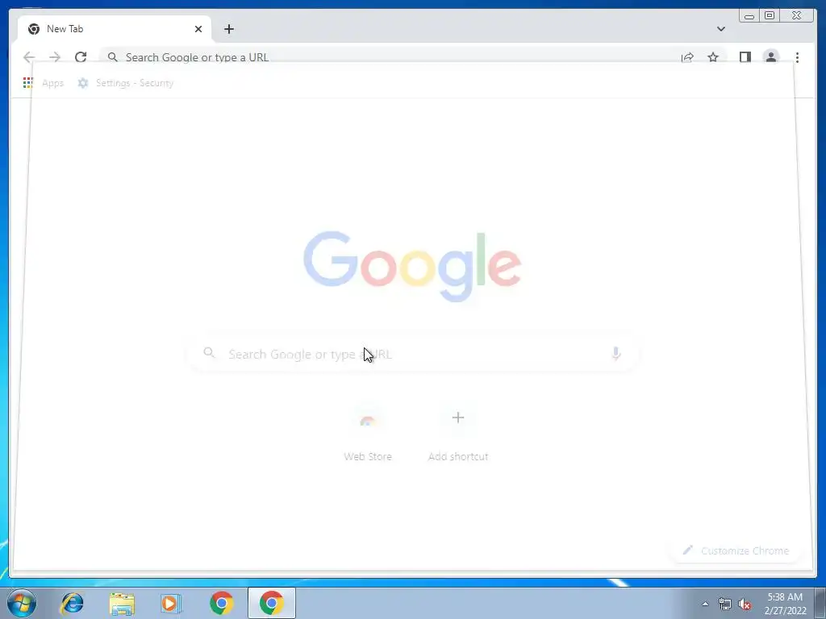Click the magnifier in Google search box
The image size is (826, 619).
point(209,353)
